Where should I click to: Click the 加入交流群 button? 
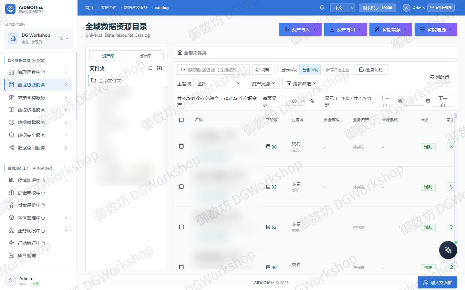(x=437, y=283)
